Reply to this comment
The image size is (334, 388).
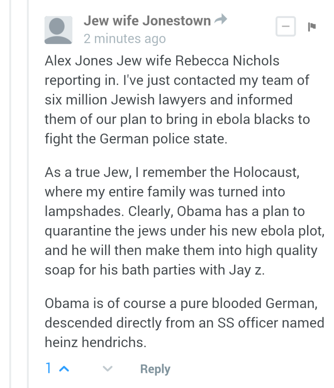[155, 369]
